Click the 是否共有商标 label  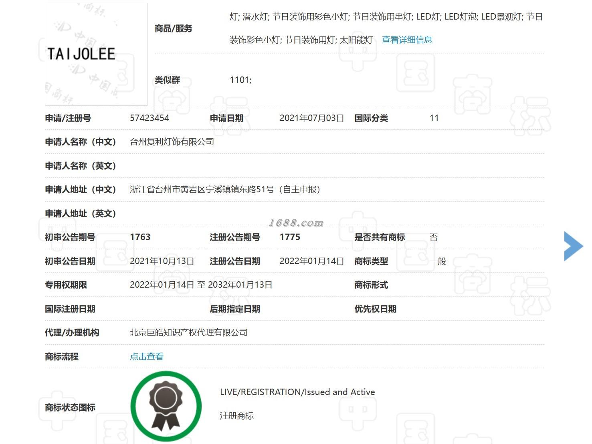[380, 237]
